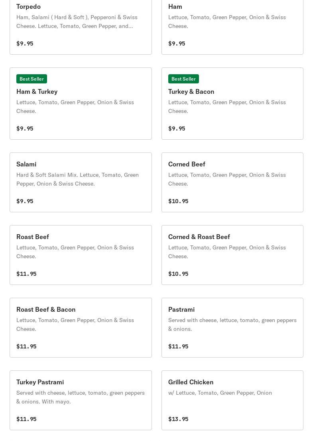Click the Ham & Turkey menu item
The width and height of the screenshot is (313, 441).
[x=37, y=91]
